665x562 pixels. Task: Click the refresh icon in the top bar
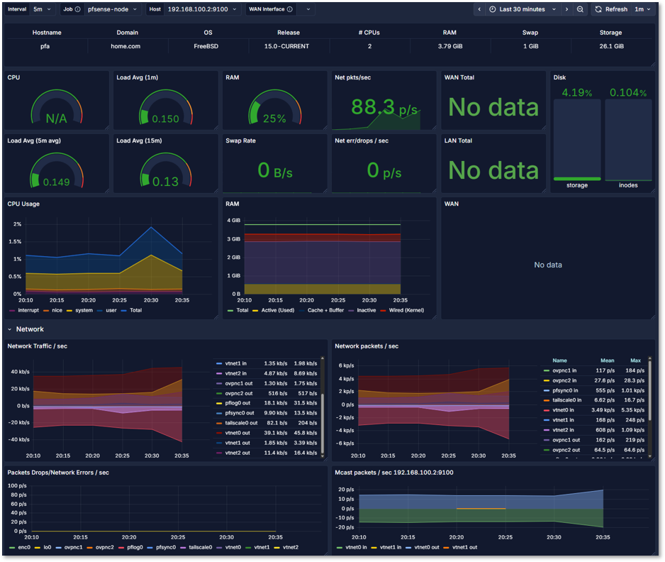597,9
